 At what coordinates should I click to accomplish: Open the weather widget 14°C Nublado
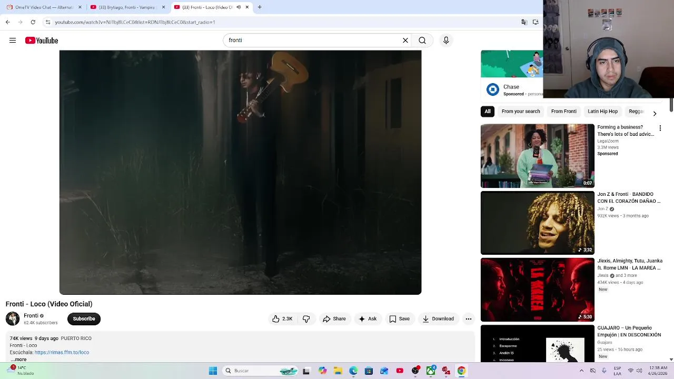pos(21,371)
